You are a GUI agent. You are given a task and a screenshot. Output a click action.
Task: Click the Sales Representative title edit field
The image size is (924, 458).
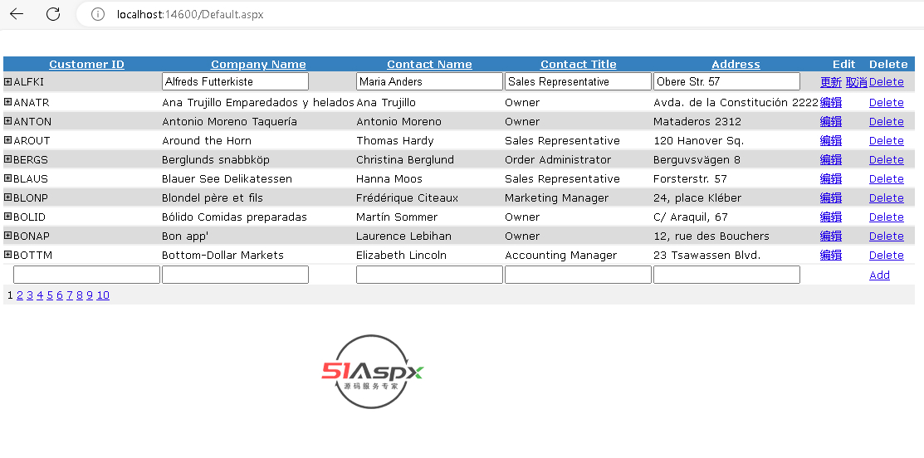(578, 81)
